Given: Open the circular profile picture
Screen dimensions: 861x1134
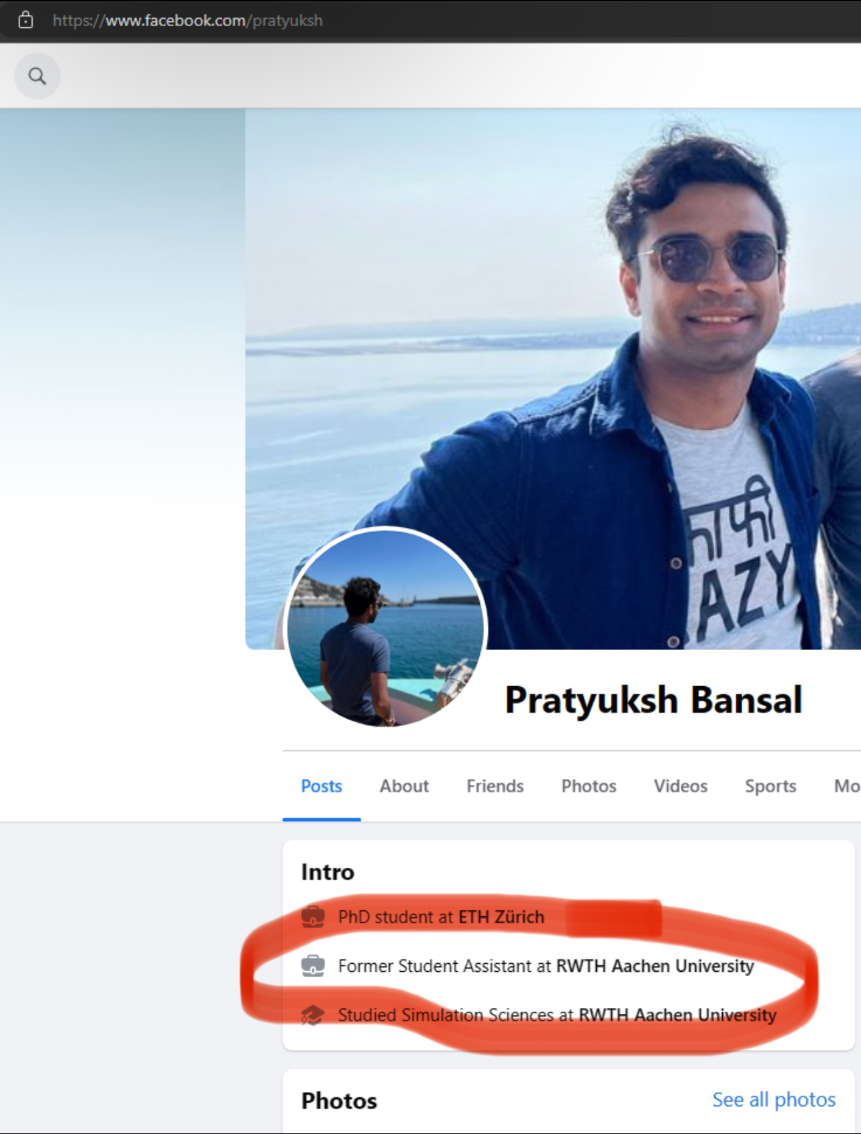Looking at the screenshot, I should click(386, 628).
